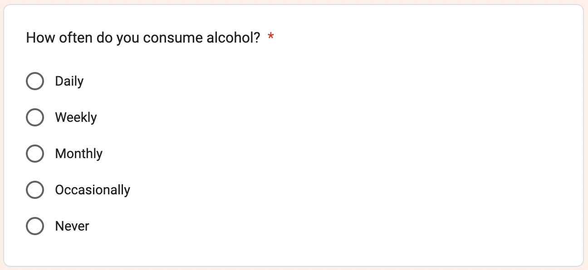Choose the Monthly radio button

[x=35, y=154]
